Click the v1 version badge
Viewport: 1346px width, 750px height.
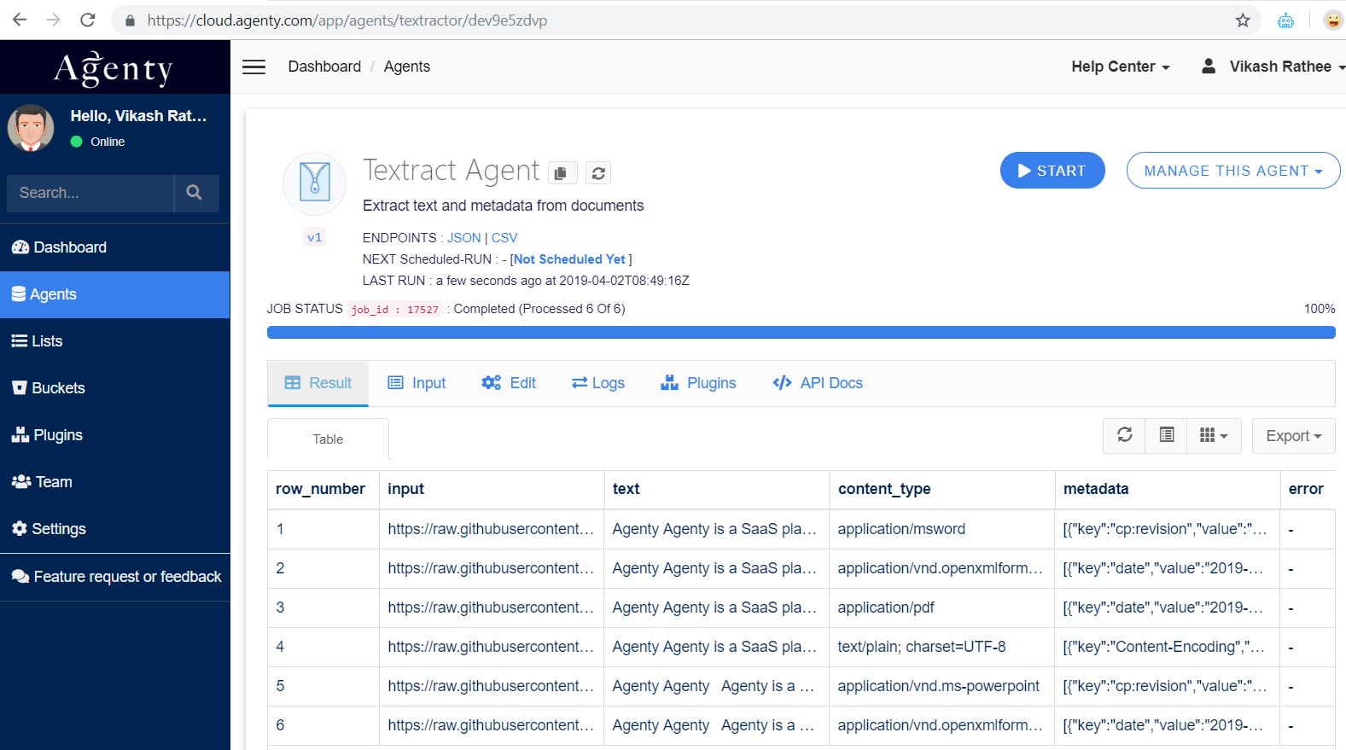[314, 237]
